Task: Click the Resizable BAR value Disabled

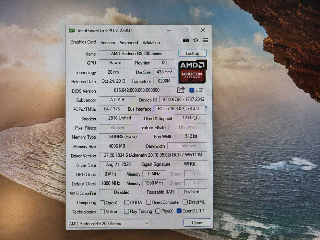Action: pyautogui.click(x=191, y=192)
